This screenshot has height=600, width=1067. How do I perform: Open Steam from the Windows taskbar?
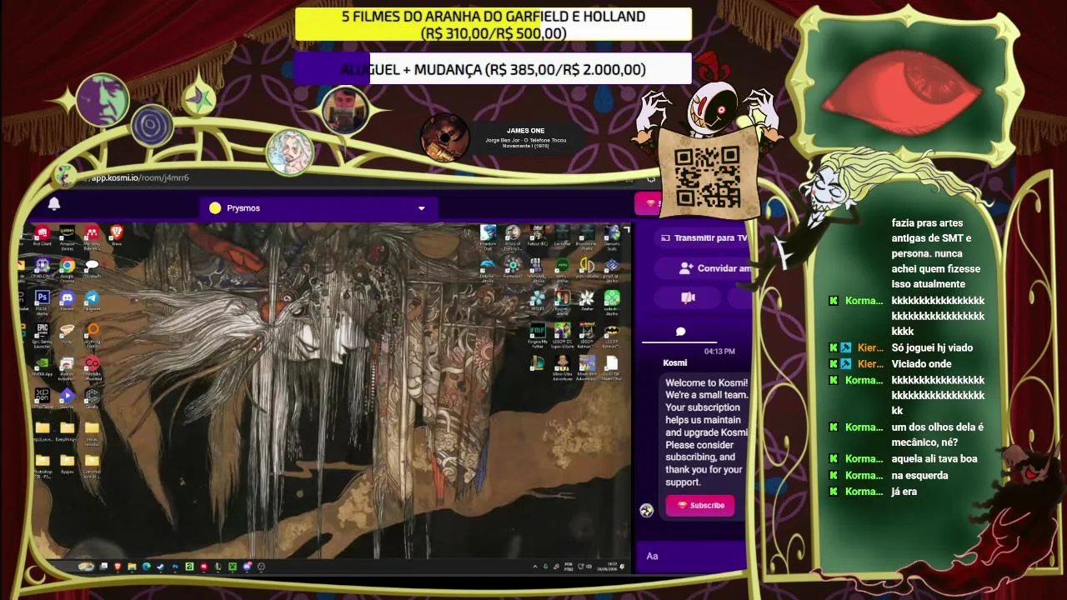pyautogui.click(x=161, y=567)
